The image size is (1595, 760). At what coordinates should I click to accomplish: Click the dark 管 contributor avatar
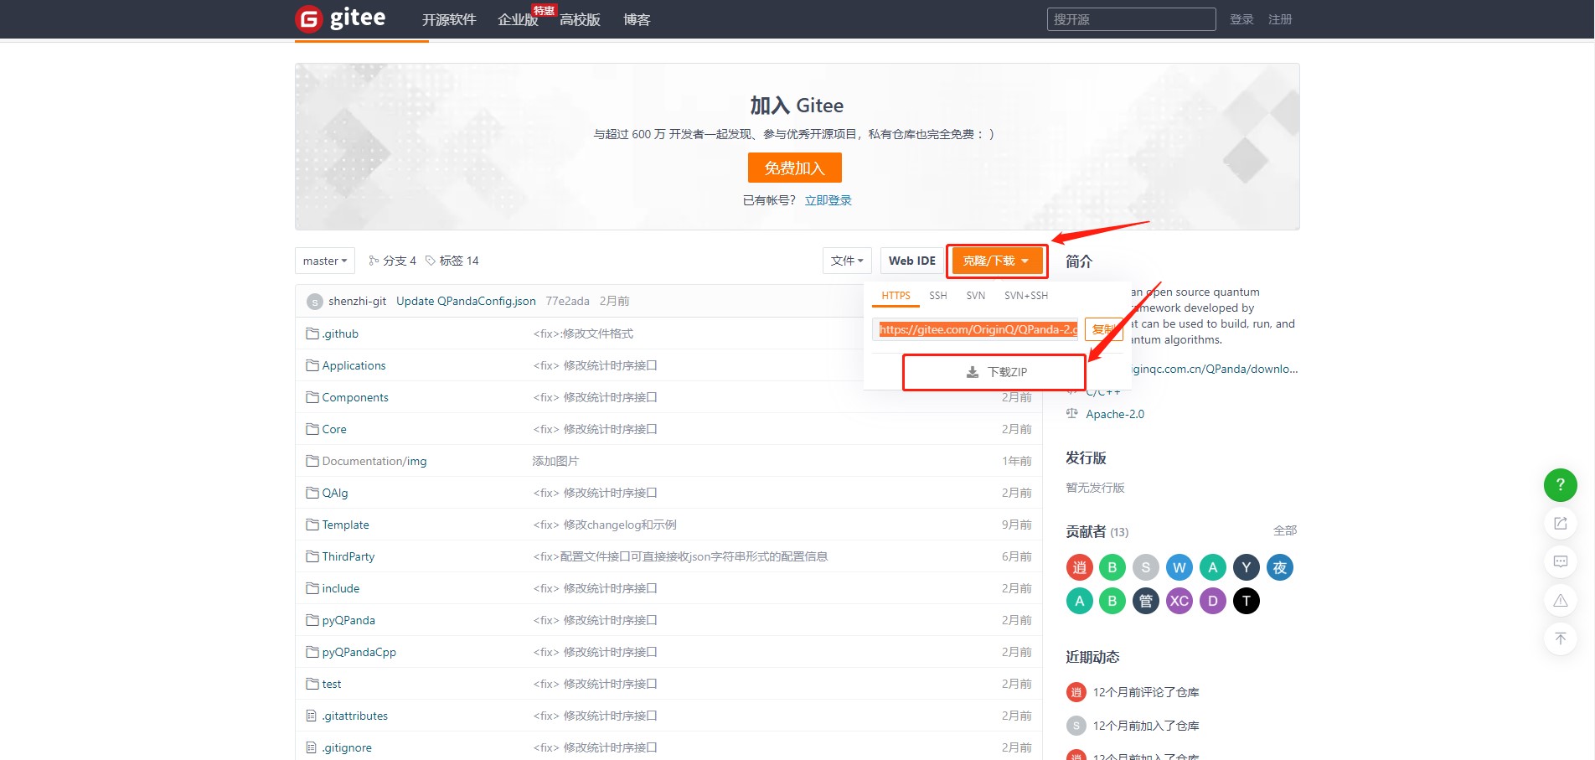coord(1146,601)
